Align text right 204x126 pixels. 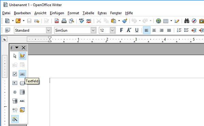(x=161, y=30)
